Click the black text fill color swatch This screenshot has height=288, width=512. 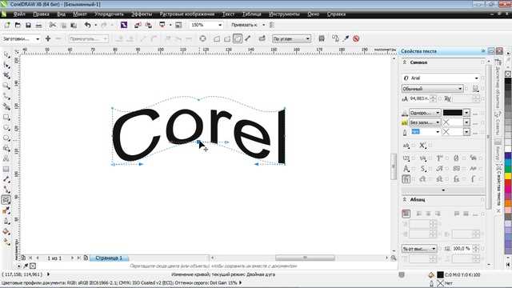coord(452,113)
